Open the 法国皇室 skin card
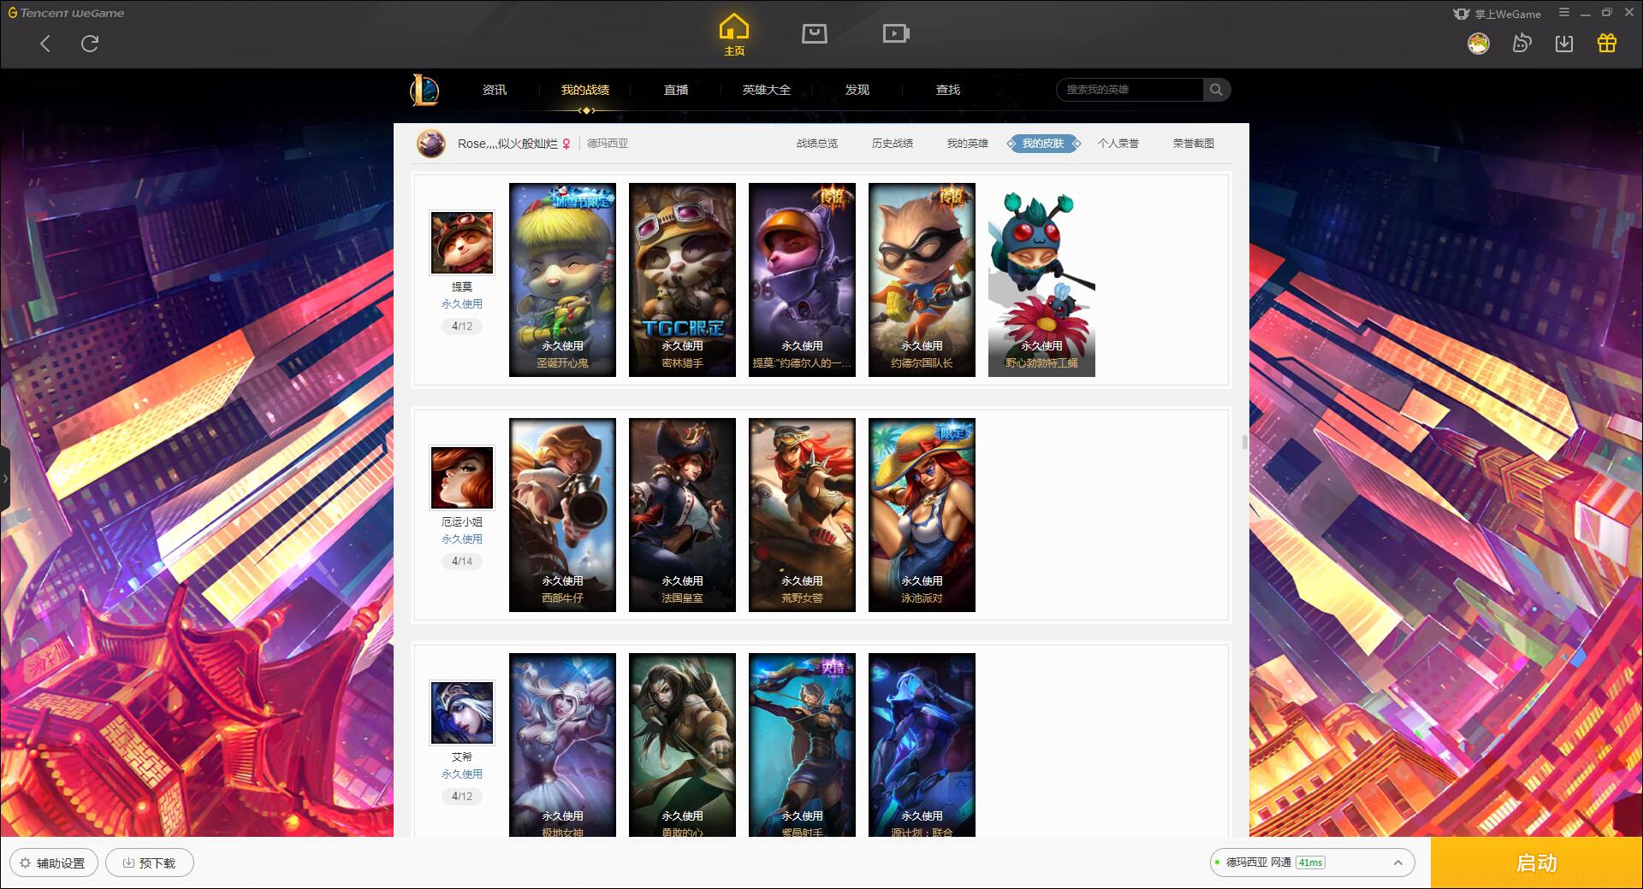1643x889 pixels. click(x=682, y=515)
